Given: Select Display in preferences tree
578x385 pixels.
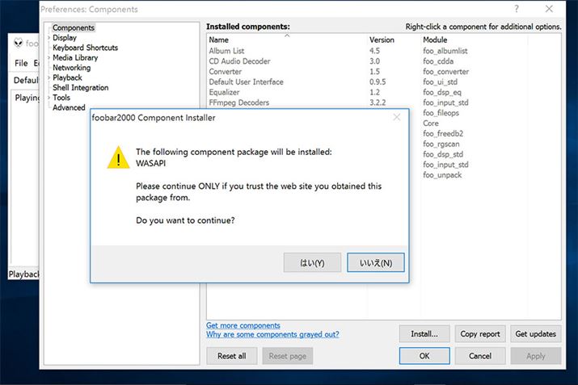Looking at the screenshot, I should [65, 38].
